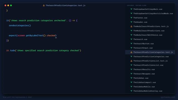Select TheModalSearchWithVoice.vue file
178x100 pixels.
tap(148, 35)
